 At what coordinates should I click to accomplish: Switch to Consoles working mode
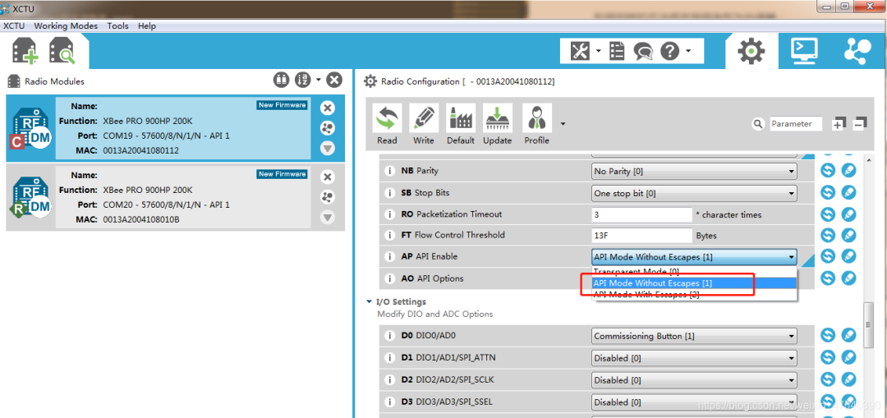click(x=804, y=51)
